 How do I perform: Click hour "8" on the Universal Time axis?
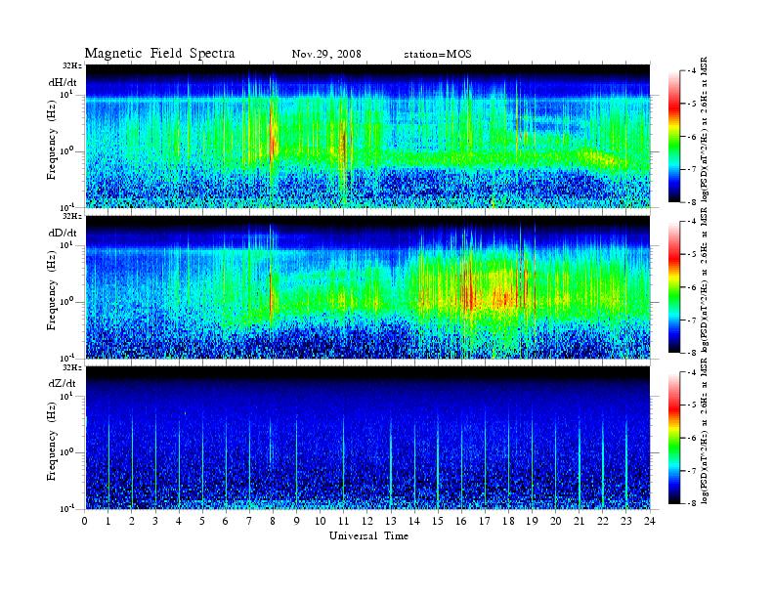(x=273, y=521)
